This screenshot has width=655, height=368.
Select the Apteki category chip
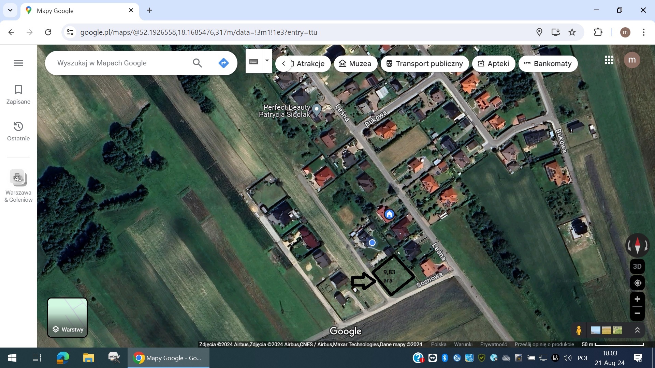[494, 64]
